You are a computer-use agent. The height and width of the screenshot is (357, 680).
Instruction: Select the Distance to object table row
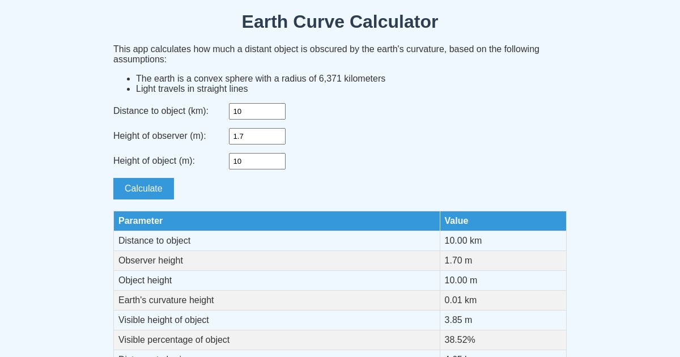(154, 240)
